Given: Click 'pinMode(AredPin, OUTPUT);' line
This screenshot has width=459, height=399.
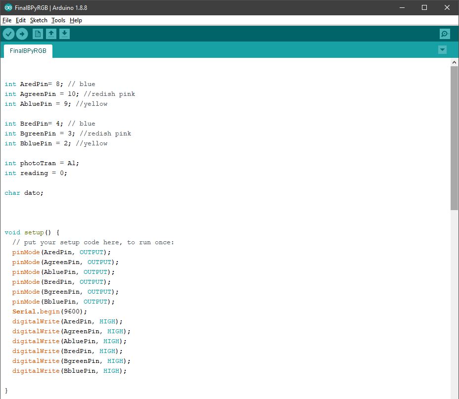Looking at the screenshot, I should tap(61, 253).
